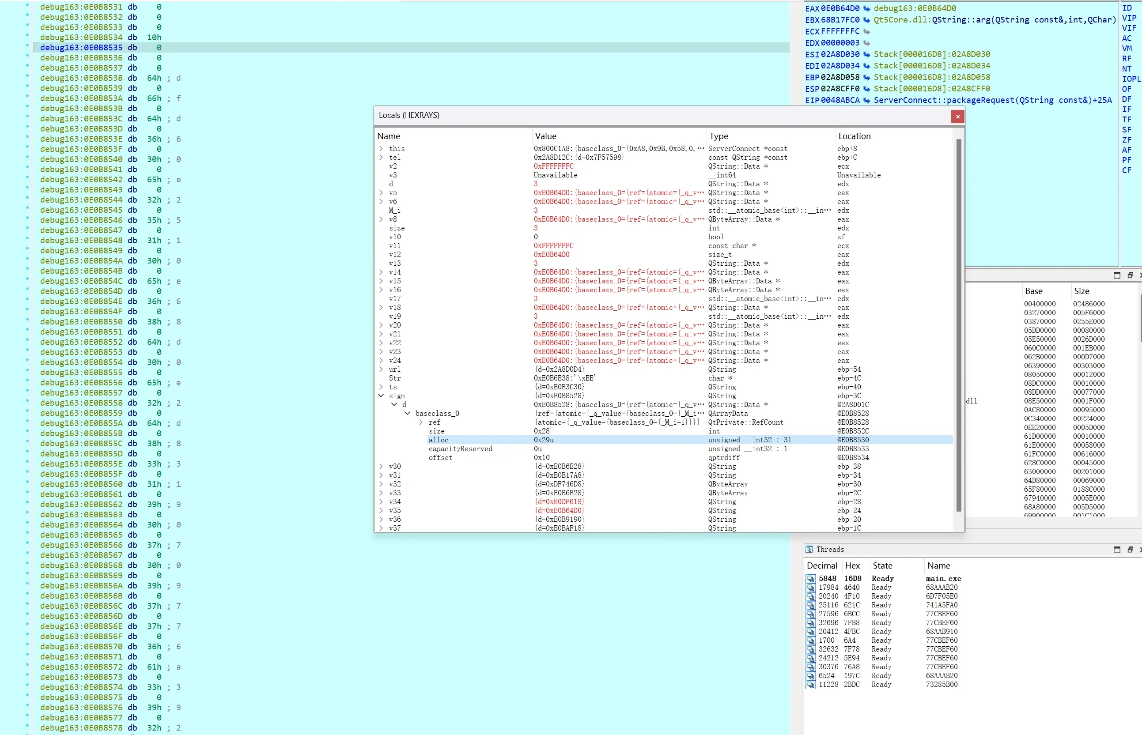Screen dimensions: 1142x735
Task: Click disassembly line debug163:0E0B8538
Action: coord(411,78)
